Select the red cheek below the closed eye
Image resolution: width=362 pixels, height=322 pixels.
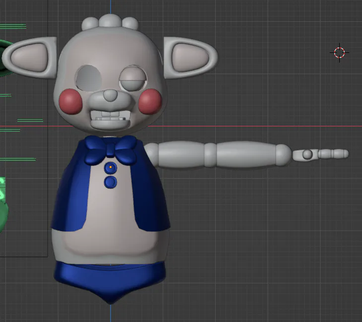click(150, 101)
